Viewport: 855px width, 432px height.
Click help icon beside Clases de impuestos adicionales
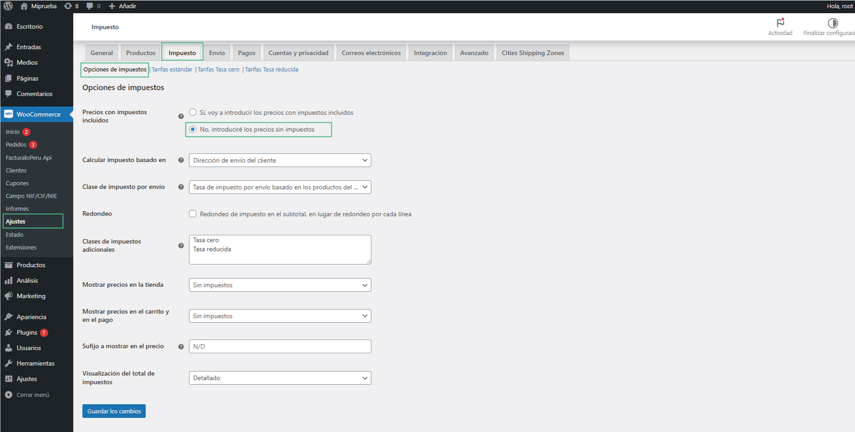click(181, 245)
